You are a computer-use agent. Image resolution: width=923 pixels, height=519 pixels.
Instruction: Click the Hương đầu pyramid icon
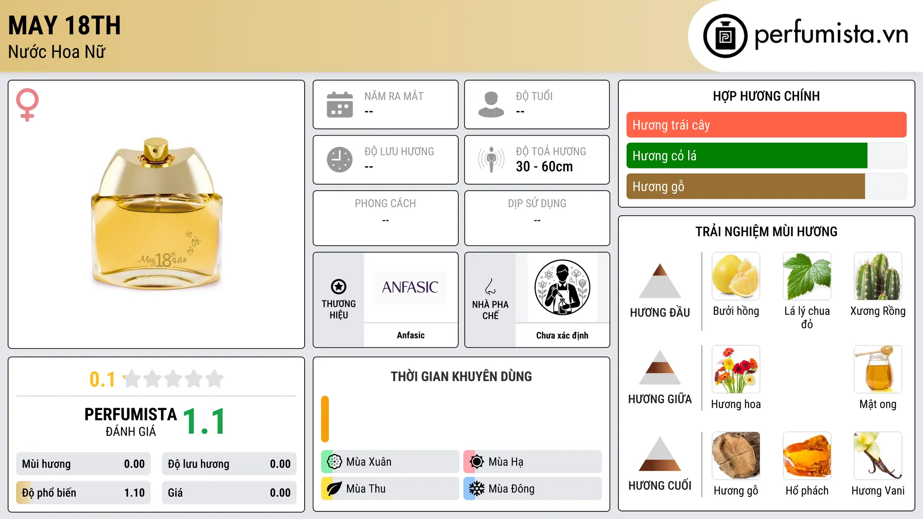pos(660,280)
